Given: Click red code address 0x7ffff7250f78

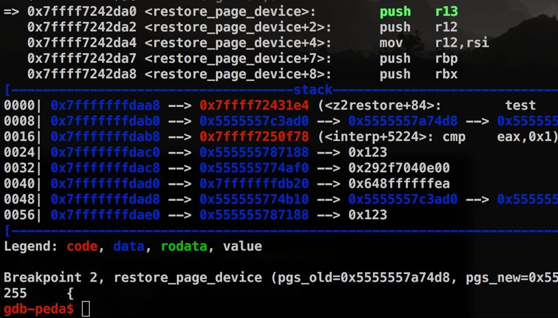Looking at the screenshot, I should tap(254, 136).
